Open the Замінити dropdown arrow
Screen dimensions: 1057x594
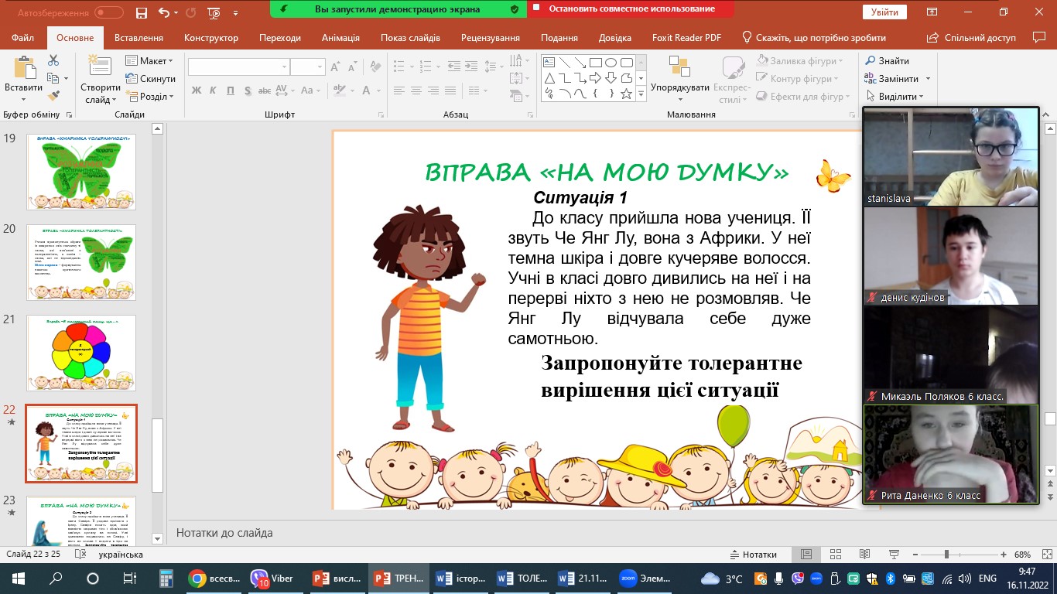point(928,79)
